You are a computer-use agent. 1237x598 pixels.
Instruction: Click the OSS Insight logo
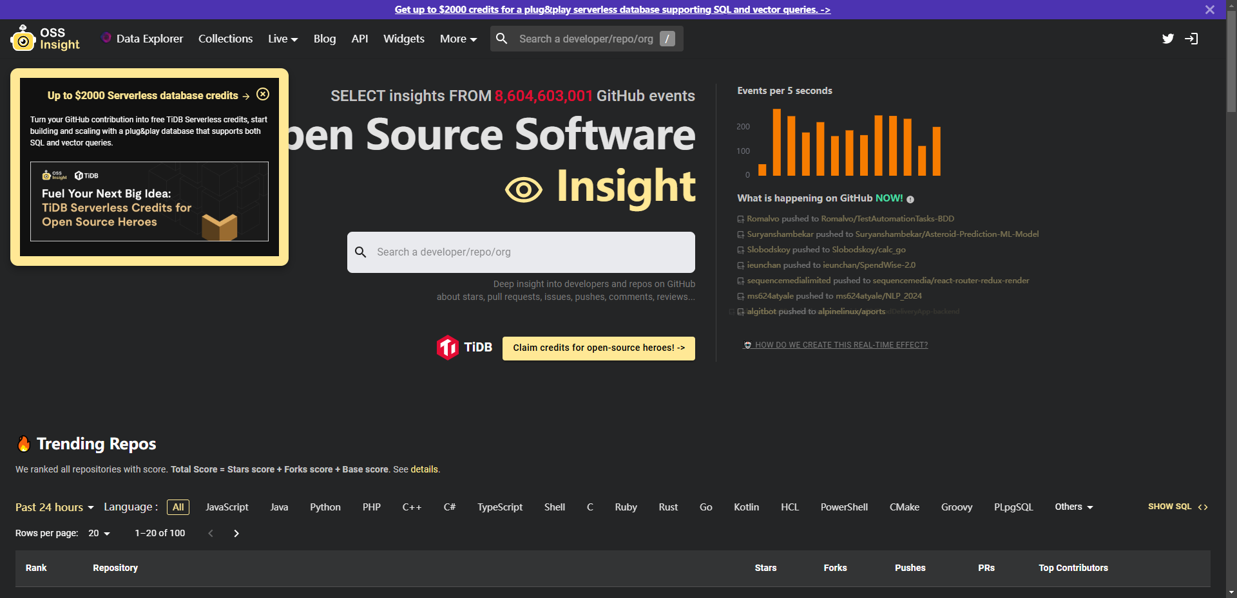pos(44,38)
